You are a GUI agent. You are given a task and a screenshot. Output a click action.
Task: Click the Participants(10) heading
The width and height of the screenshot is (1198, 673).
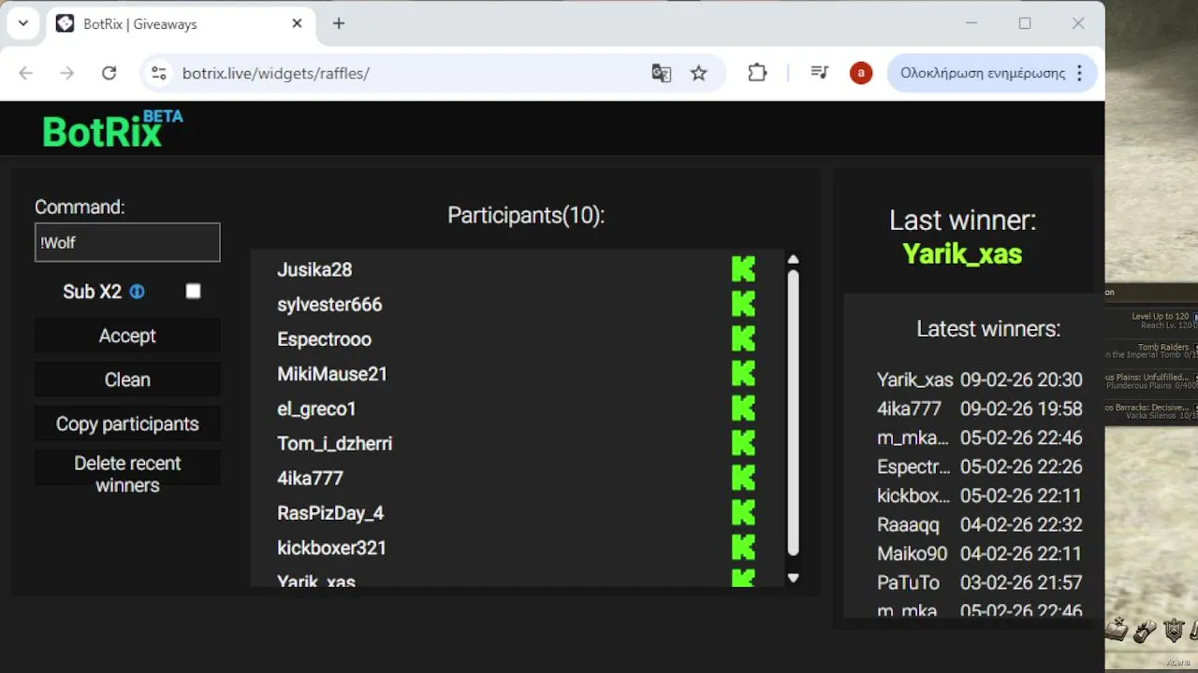pos(526,215)
